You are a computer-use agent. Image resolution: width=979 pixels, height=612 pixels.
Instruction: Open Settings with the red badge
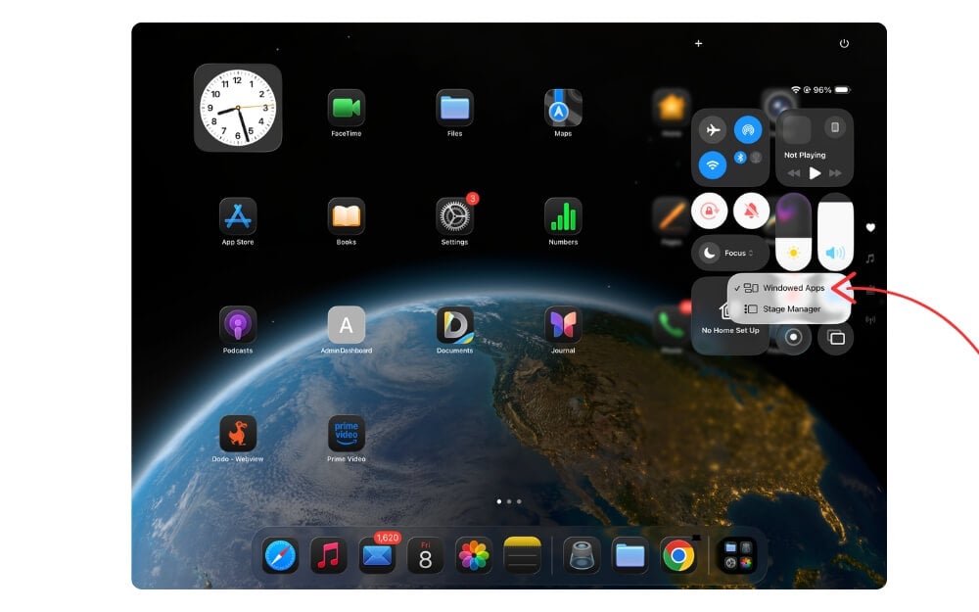tap(454, 216)
